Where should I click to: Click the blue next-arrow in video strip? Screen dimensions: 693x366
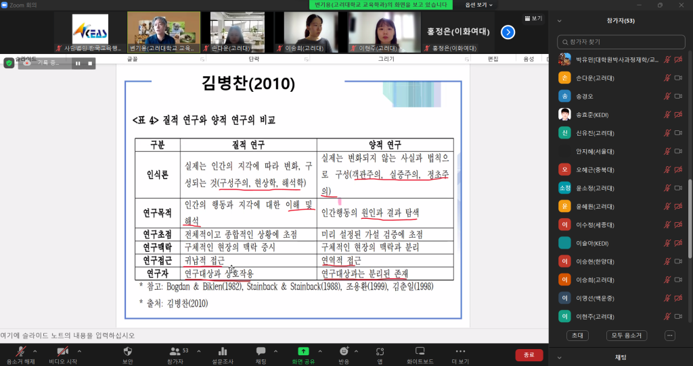[x=508, y=32]
